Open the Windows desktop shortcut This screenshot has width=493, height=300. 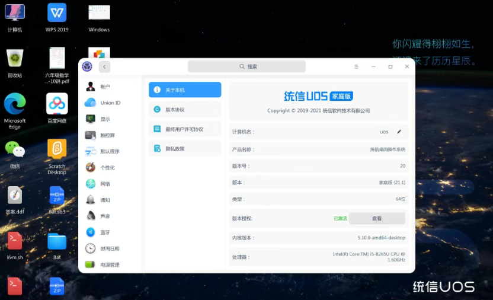pos(99,18)
